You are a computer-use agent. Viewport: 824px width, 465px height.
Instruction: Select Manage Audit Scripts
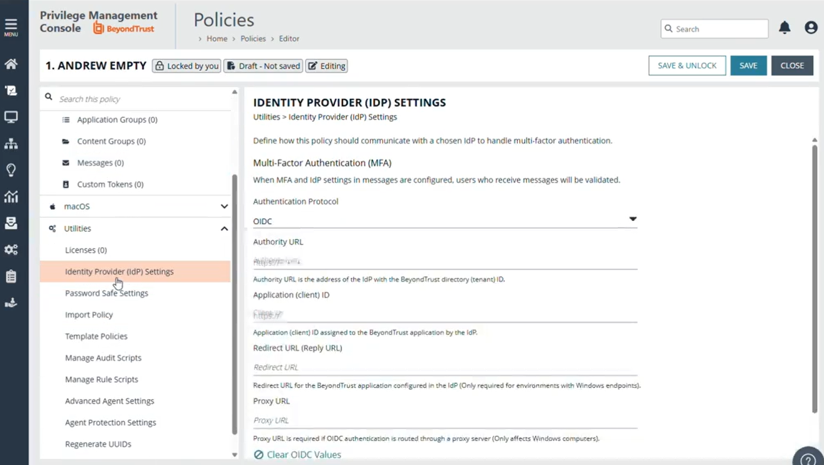pyautogui.click(x=103, y=358)
